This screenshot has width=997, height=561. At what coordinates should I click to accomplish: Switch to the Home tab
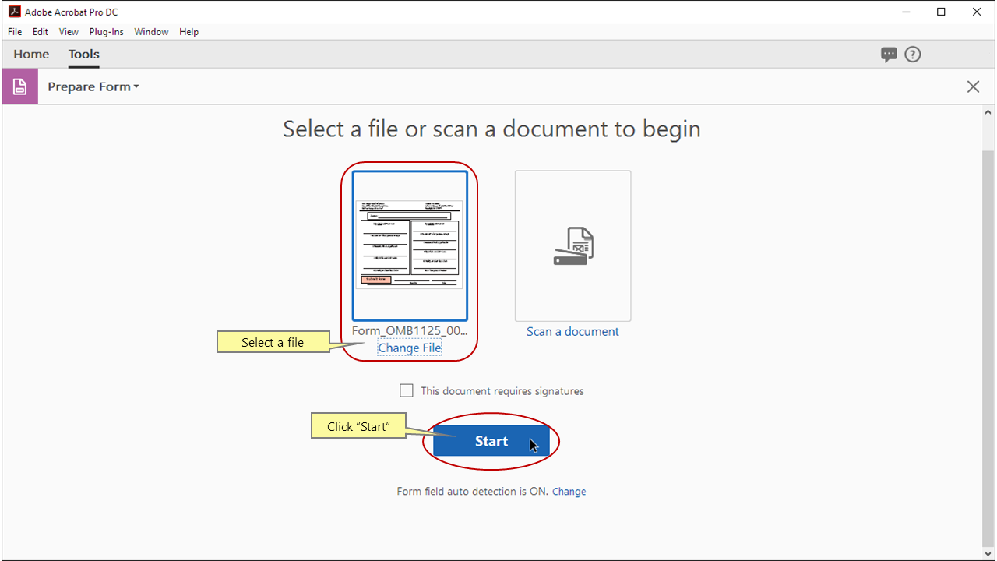tap(31, 54)
